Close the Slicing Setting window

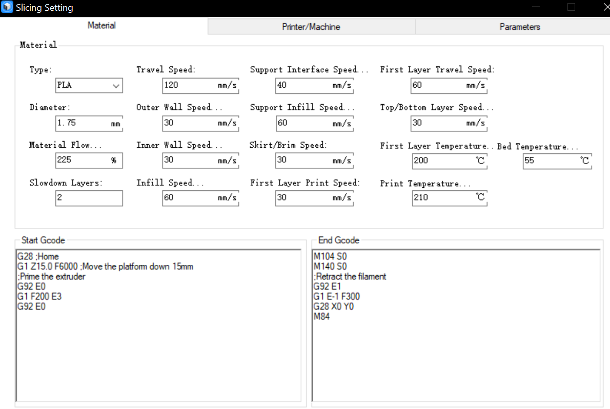[x=606, y=7]
